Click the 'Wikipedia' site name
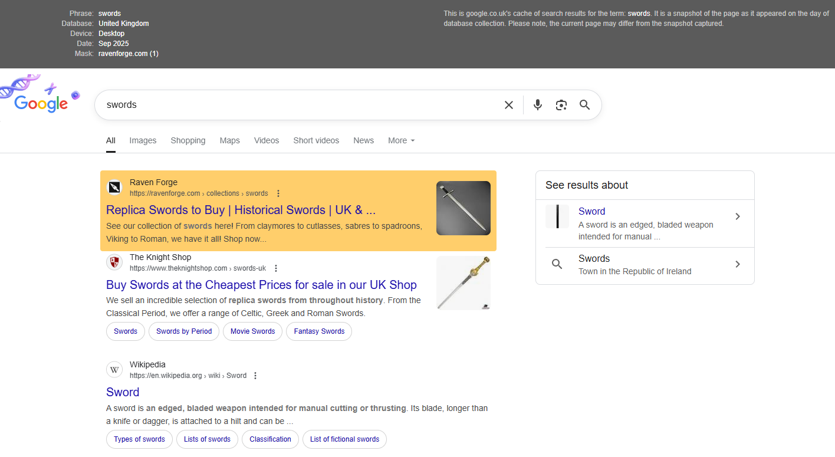 point(147,364)
